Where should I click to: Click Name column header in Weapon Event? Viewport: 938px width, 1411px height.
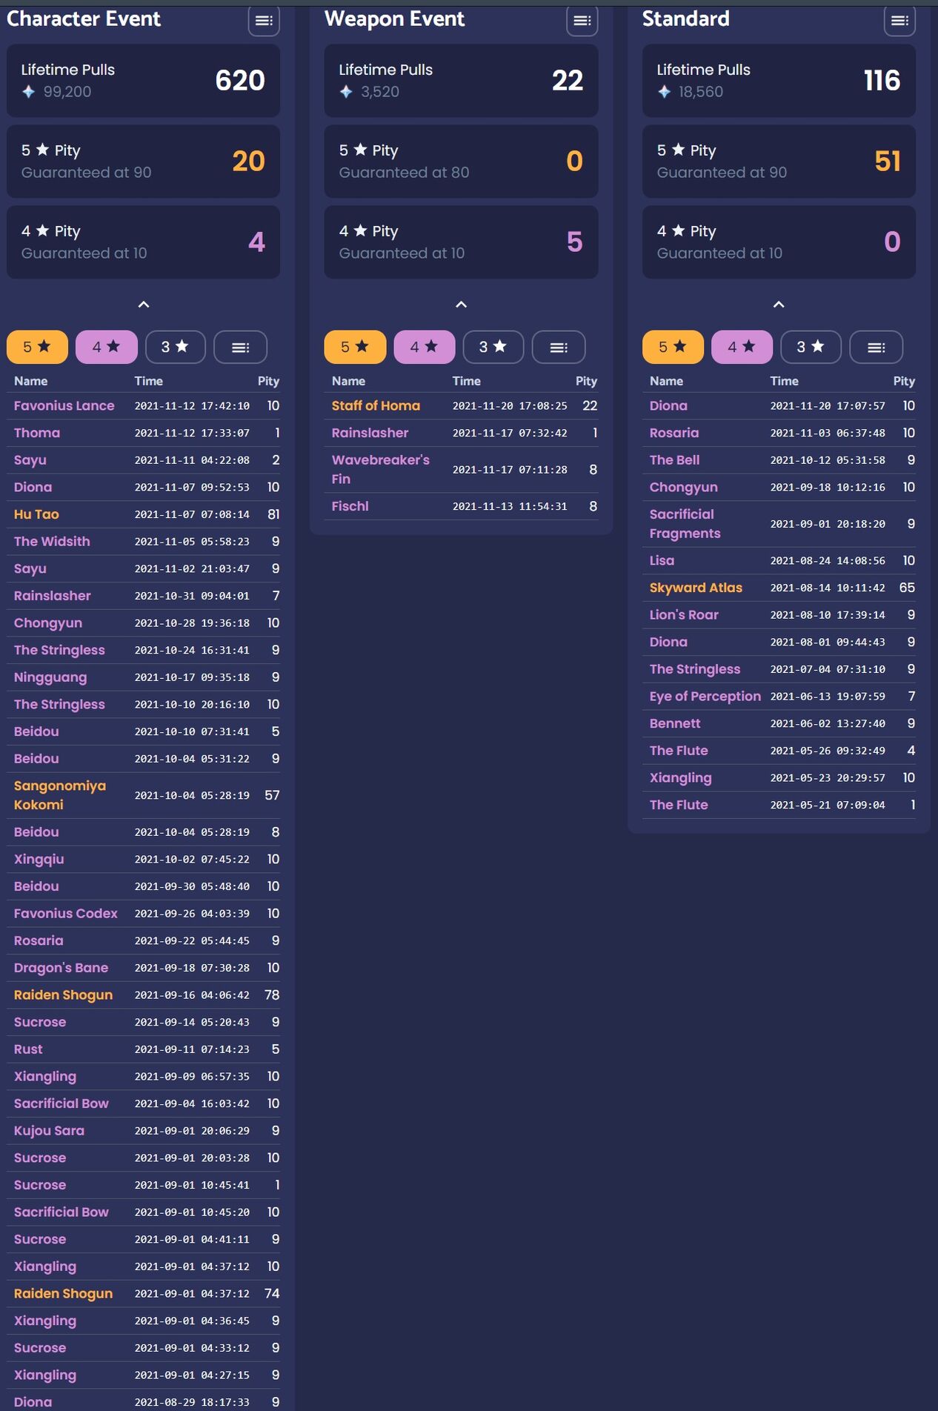[x=348, y=381]
